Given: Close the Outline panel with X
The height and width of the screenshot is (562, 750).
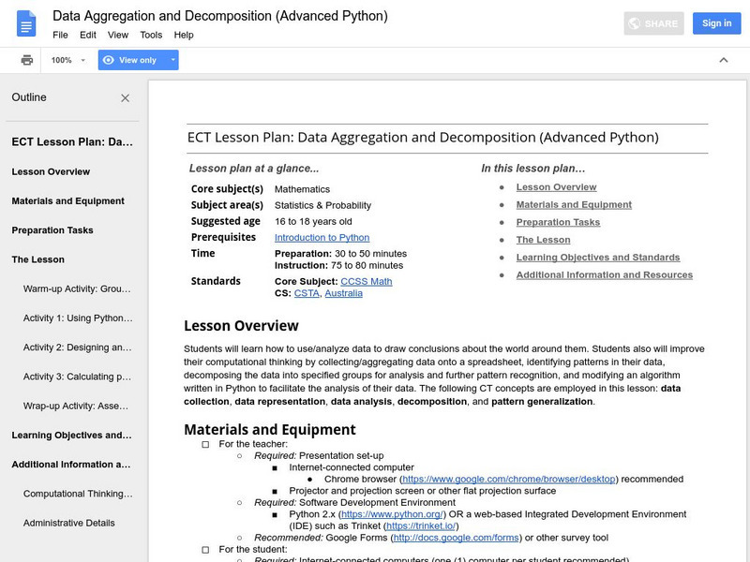Looking at the screenshot, I should coord(126,98).
